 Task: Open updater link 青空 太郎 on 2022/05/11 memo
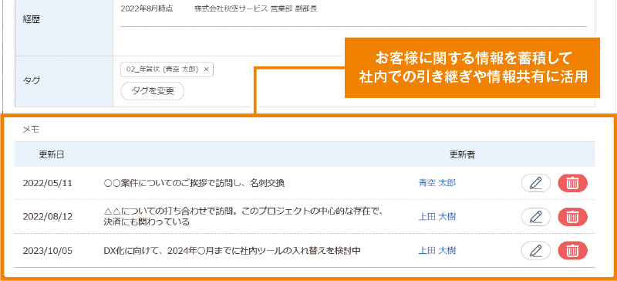click(x=437, y=183)
